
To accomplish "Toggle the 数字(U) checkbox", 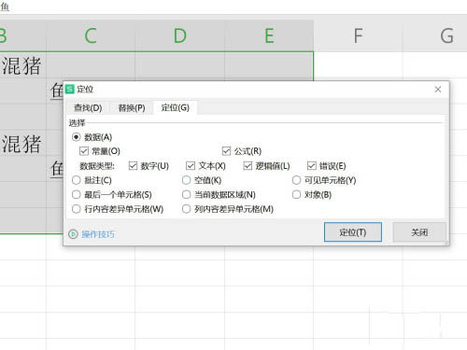I will point(133,166).
